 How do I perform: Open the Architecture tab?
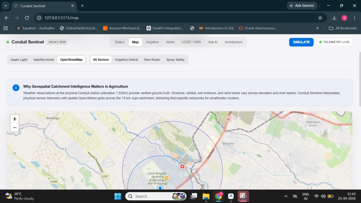click(x=233, y=42)
